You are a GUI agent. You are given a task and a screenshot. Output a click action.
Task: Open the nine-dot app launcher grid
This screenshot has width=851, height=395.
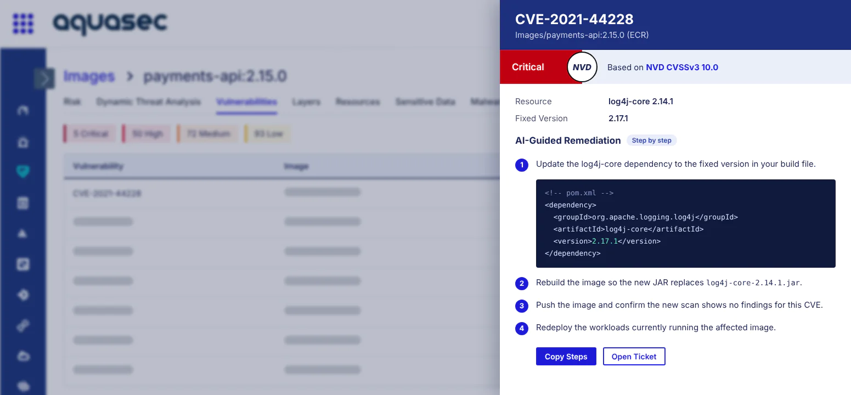tap(23, 24)
